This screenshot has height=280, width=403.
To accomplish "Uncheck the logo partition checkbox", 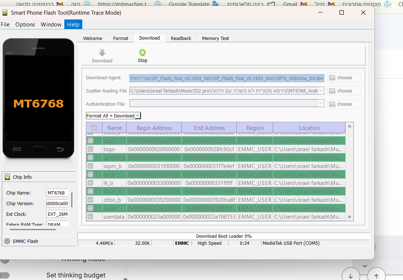I will point(90,149).
